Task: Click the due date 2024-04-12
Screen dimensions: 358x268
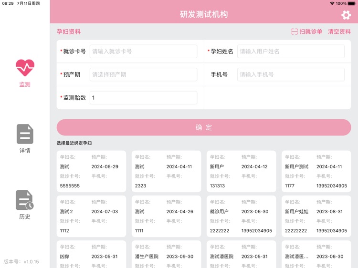Action: (x=254, y=167)
